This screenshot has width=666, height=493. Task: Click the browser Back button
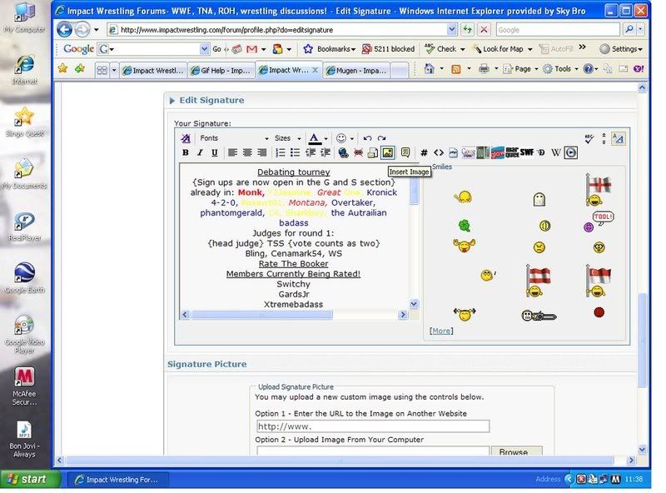click(x=65, y=29)
